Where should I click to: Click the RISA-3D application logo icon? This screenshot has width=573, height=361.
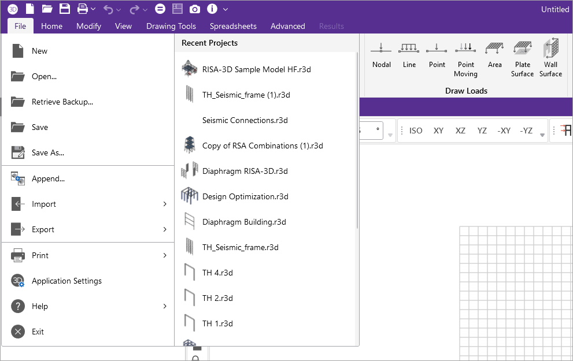tap(13, 9)
